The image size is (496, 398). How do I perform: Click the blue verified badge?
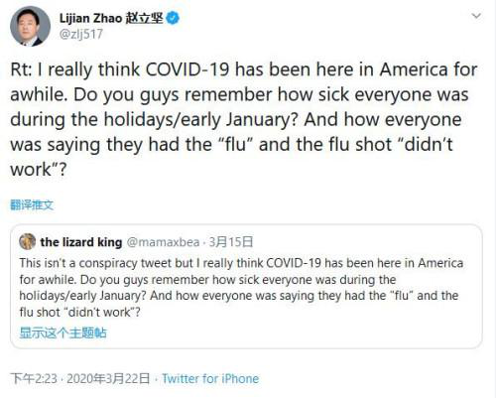point(173,18)
